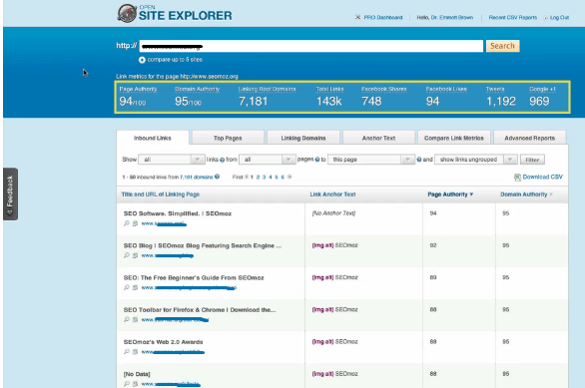Click the Log Out icon in header

pyautogui.click(x=546, y=18)
